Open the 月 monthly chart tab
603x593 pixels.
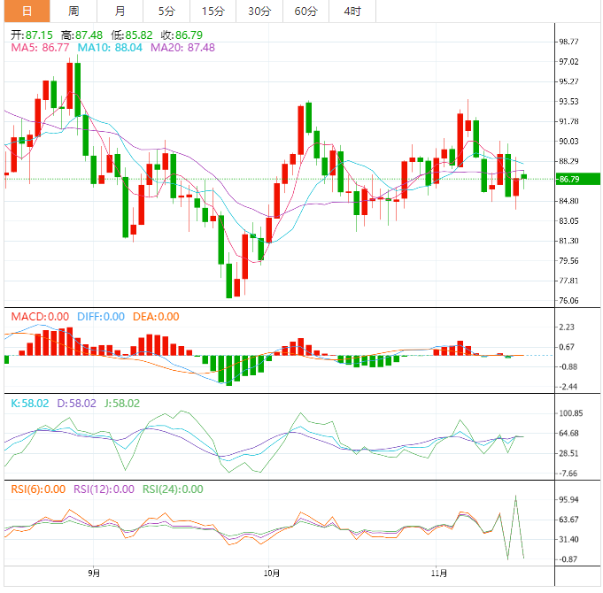(120, 12)
